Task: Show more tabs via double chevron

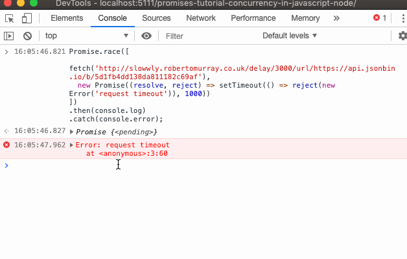Action: coord(336,18)
